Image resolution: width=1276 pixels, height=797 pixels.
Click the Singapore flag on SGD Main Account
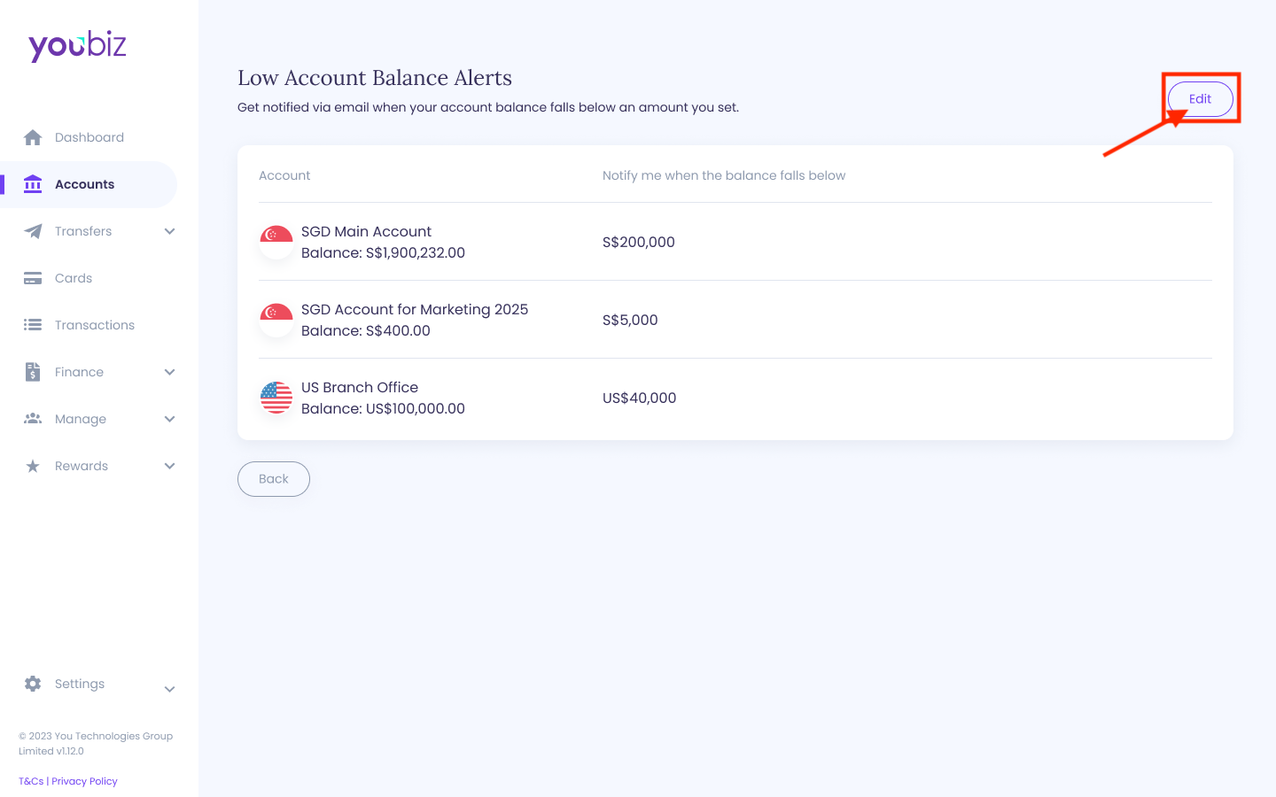pos(276,241)
